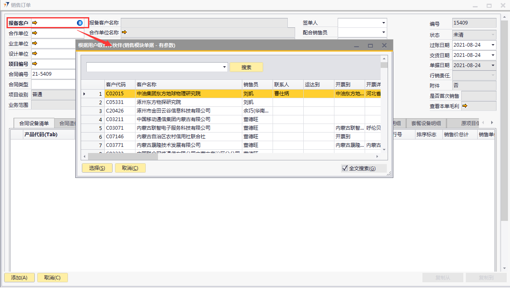Image resolution: width=510 pixels, height=288 pixels.
Task: Click the orange link arrow beside 报备客户
Action: (x=35, y=23)
